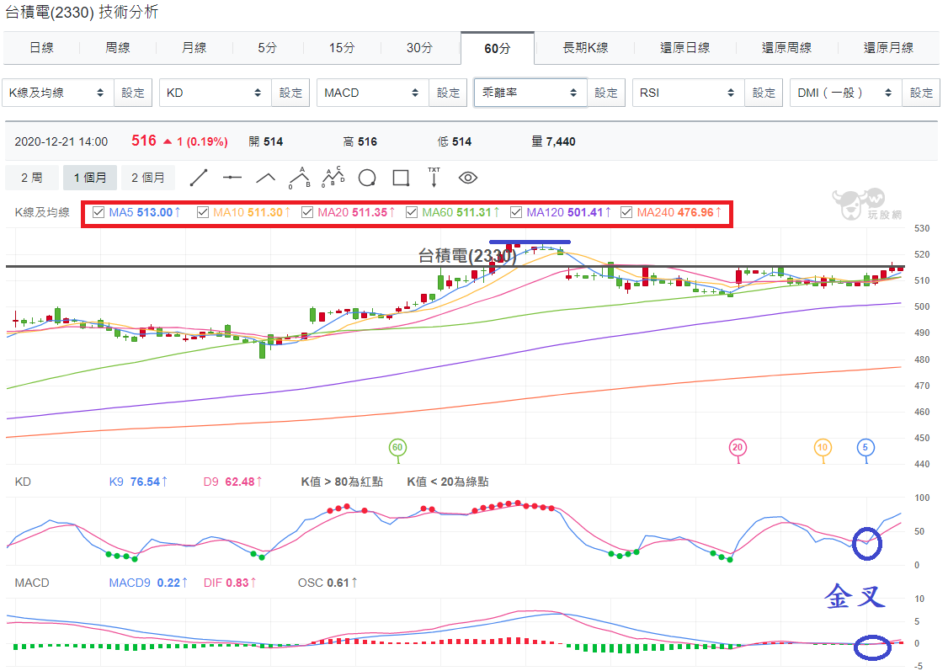The height and width of the screenshot is (671, 948).
Task: Open the DMI (一般) indicator dropdown
Action: pos(846,93)
